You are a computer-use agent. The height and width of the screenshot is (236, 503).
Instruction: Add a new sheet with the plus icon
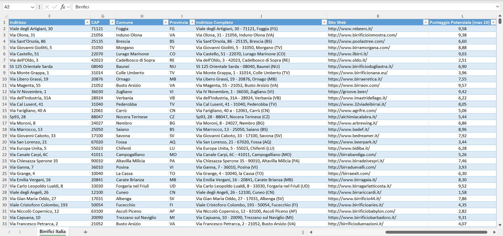[85, 231]
